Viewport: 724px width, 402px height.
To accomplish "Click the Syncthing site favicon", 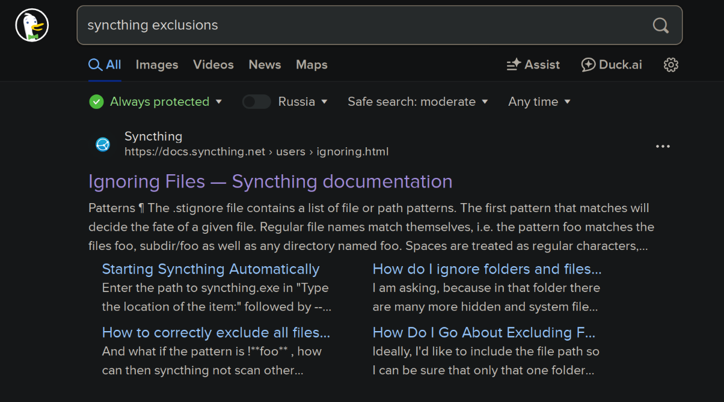I will tap(103, 144).
